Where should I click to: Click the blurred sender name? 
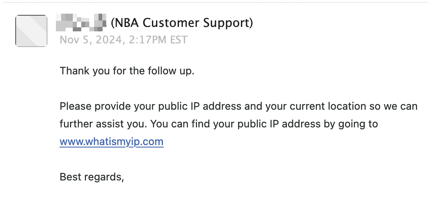[81, 23]
